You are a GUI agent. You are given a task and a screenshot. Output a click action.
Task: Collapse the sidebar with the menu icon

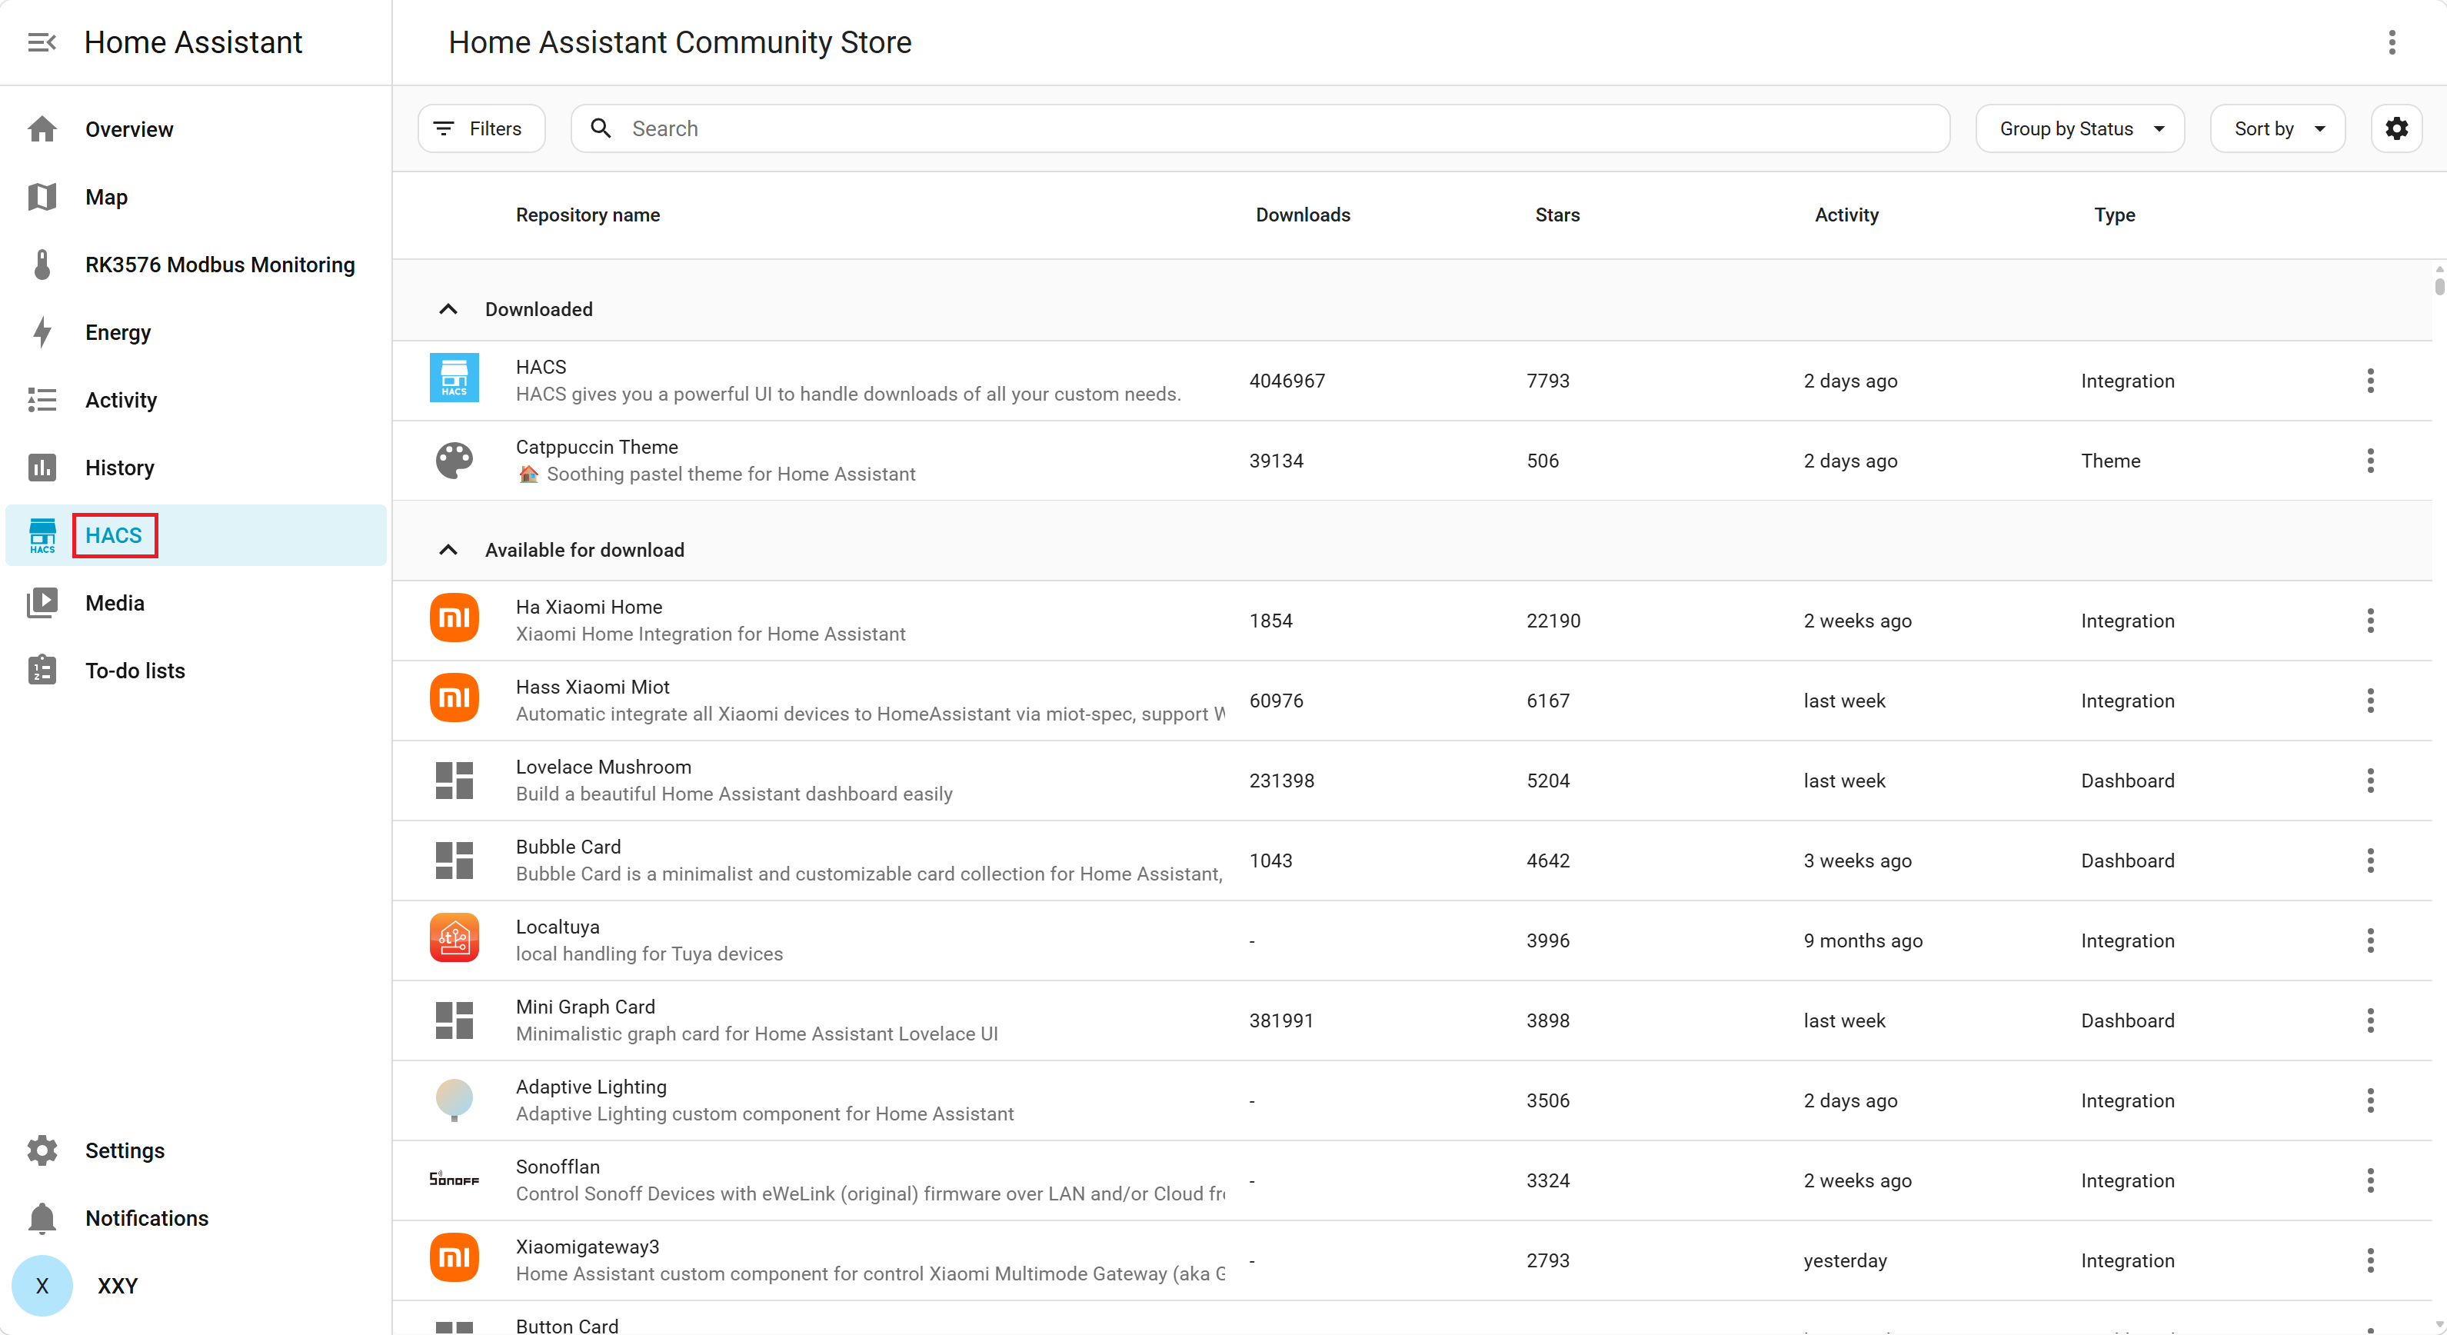pos(42,43)
